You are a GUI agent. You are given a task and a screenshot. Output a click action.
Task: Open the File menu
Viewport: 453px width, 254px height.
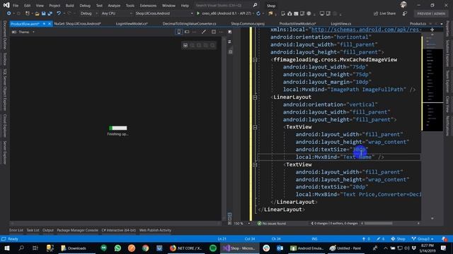16,6
